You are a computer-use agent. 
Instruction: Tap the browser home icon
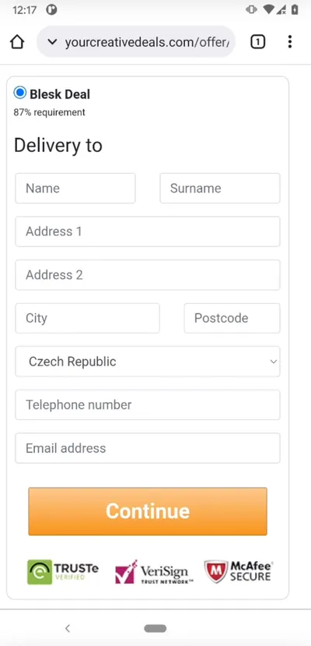[x=17, y=42]
